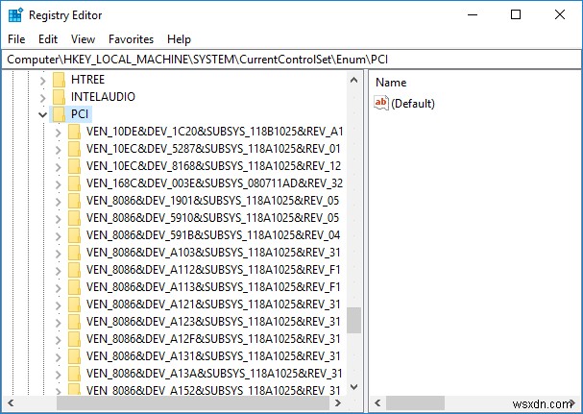Viewport: 583px width, 414px height.
Task: Expand the VEN_8086&DEV_1901 key
Action: [x=58, y=202]
